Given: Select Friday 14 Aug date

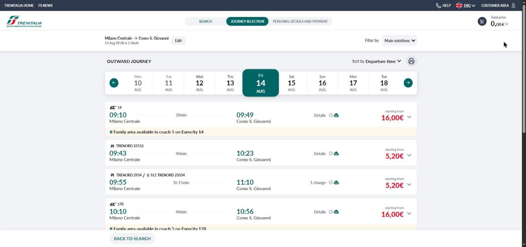Looking at the screenshot, I should pyautogui.click(x=261, y=83).
